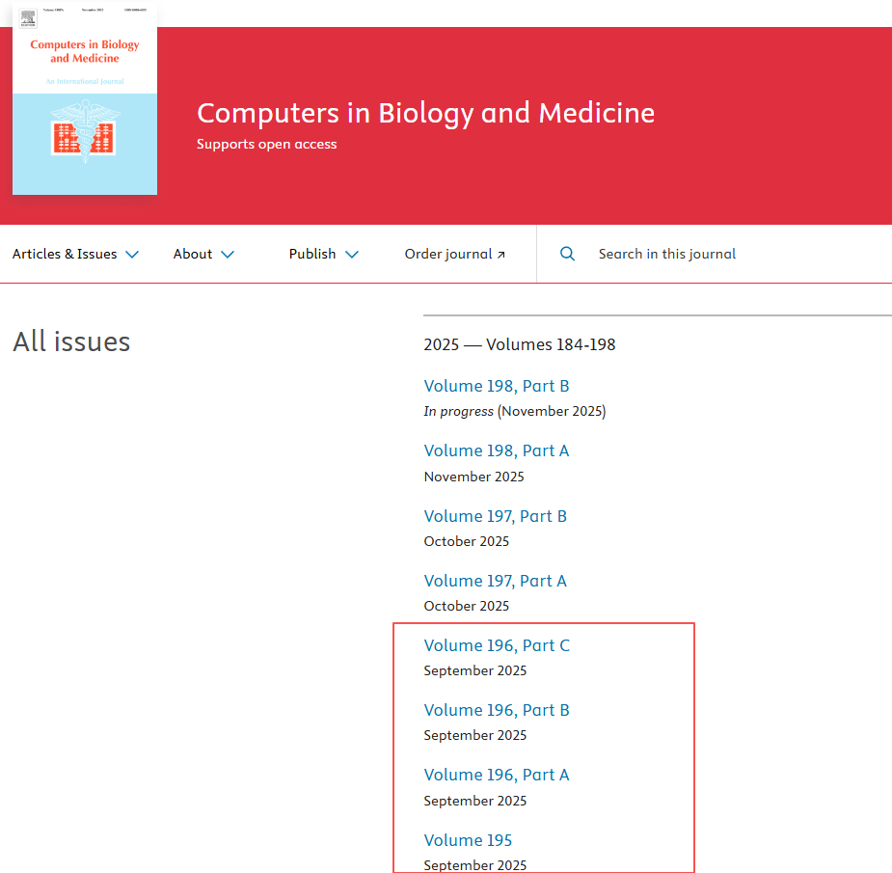892x873 pixels.
Task: Open the journal cover thumbnail
Action: pyautogui.click(x=85, y=98)
